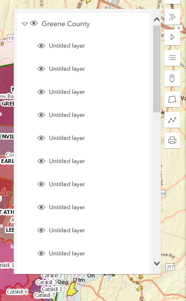This screenshot has width=186, height=301.
Task: Click the route 217 shield on map
Action: [170, 267]
